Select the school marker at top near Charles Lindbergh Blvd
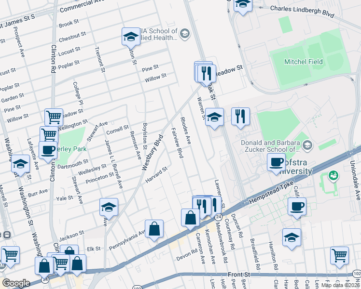 click(x=243, y=5)
